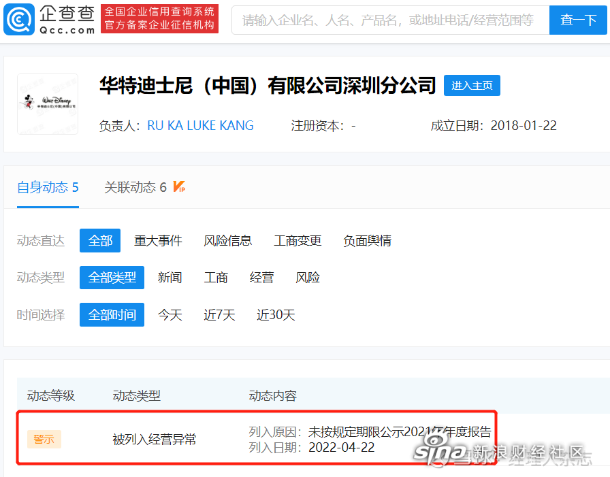Image resolution: width=610 pixels, height=477 pixels.
Task: Click the 动态类型 column header
Action: [x=137, y=396]
